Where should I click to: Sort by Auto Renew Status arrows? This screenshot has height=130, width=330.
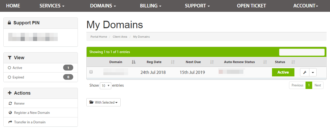click(265, 62)
